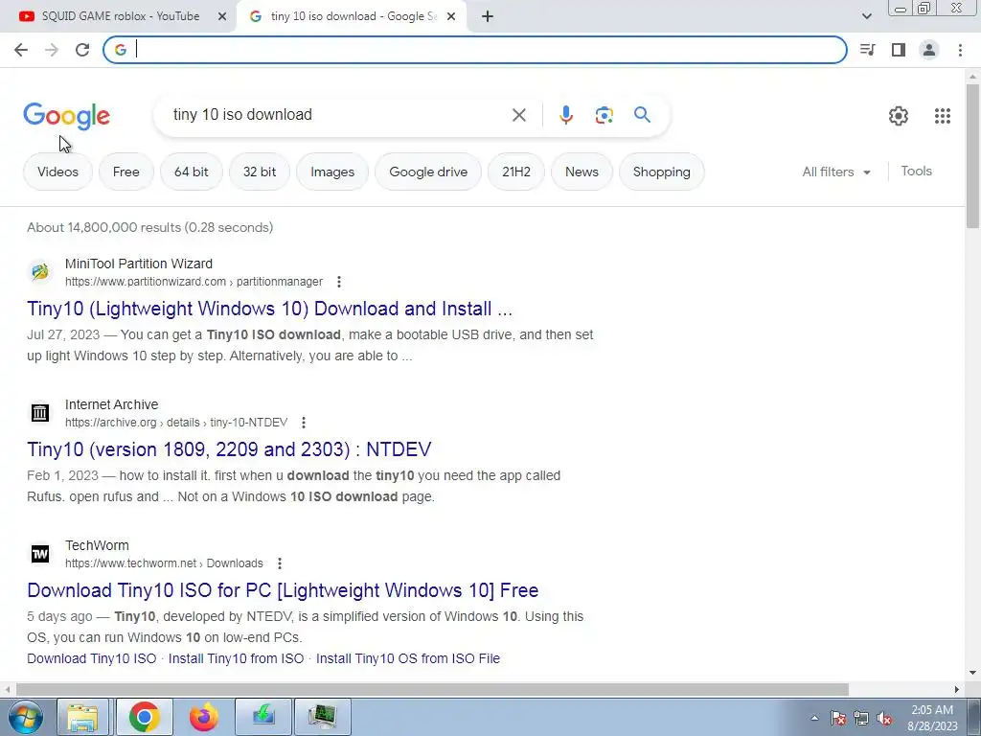Open Tiny10 (Lightweight Windows 10) Download result
The height and width of the screenshot is (736, 981).
click(x=269, y=309)
